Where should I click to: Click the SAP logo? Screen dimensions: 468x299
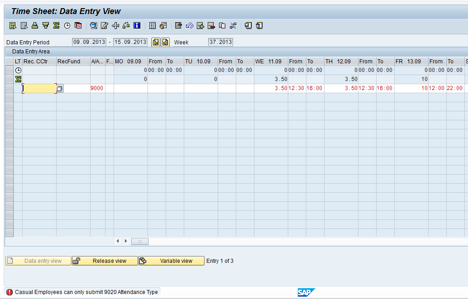306,292
